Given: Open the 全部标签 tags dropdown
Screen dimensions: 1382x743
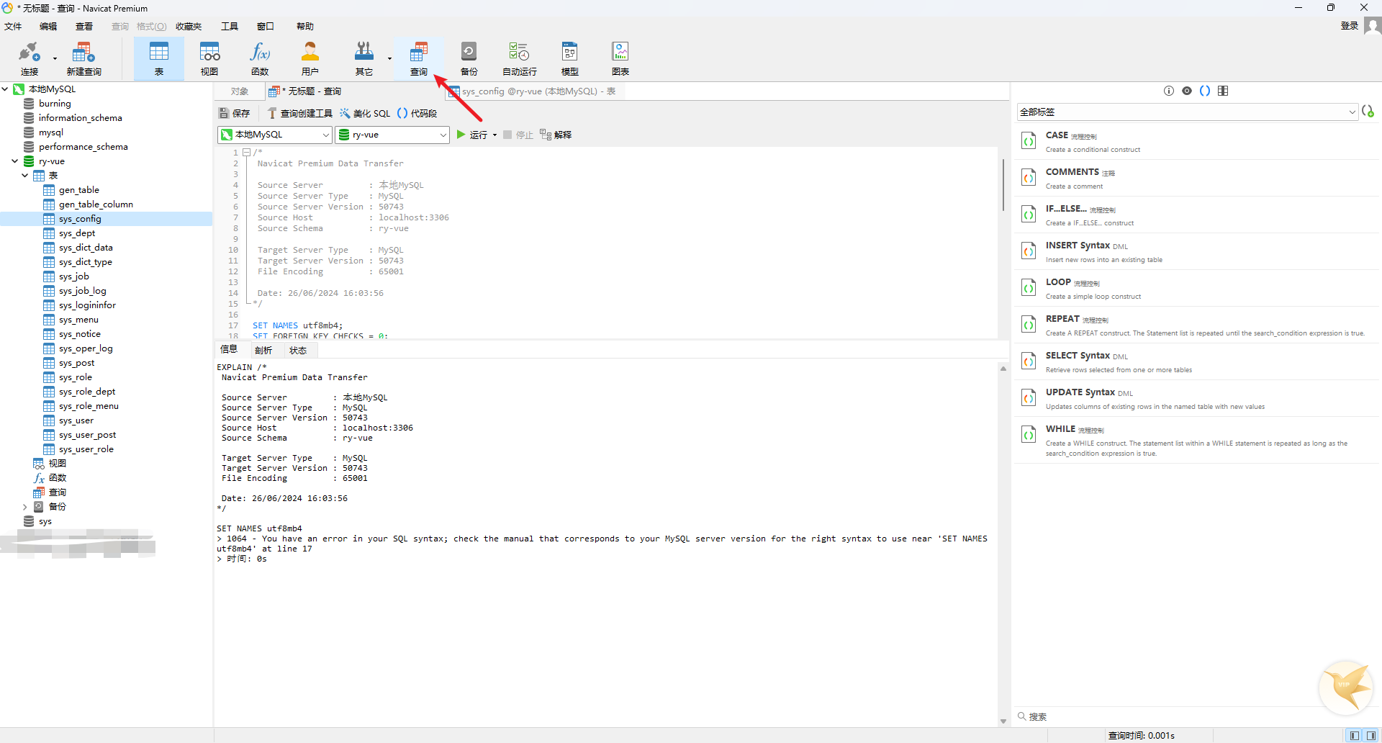Looking at the screenshot, I should pyautogui.click(x=1352, y=112).
